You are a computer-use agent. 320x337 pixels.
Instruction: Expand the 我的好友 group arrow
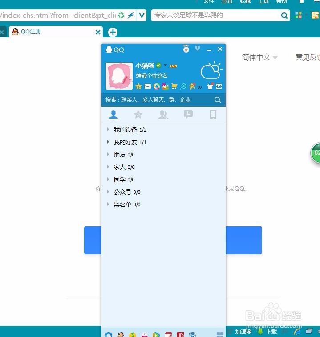108,142
